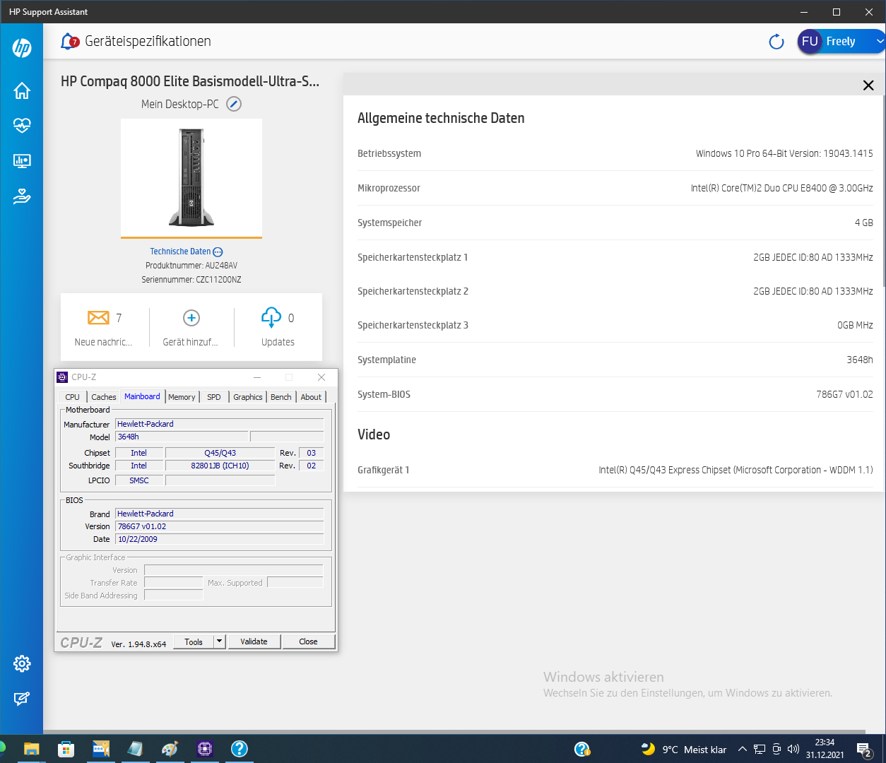Click the taskbar clock showing 23:34

click(825, 749)
